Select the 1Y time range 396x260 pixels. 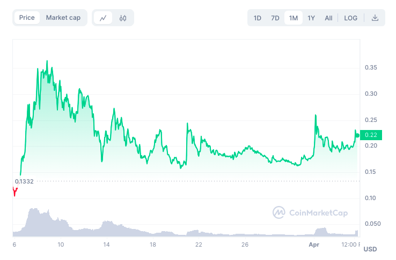311,18
